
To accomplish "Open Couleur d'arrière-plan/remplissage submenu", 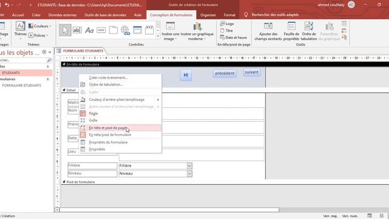I will [120, 100].
